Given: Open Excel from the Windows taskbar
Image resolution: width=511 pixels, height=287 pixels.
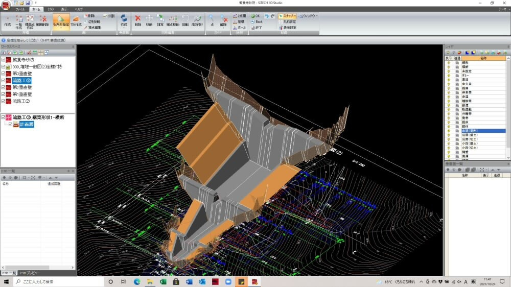Looking at the screenshot, I should (163, 282).
